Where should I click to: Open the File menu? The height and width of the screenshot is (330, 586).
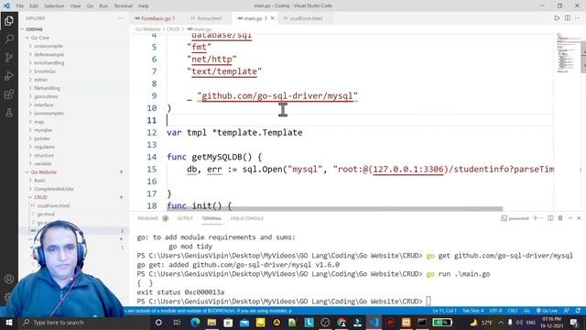pos(20,5)
